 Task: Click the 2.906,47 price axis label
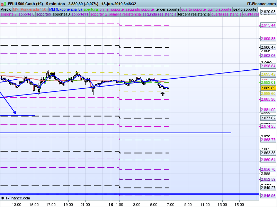pos(268,47)
